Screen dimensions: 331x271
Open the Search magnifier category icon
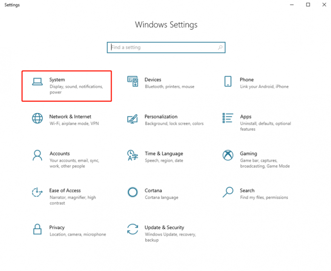(228, 192)
